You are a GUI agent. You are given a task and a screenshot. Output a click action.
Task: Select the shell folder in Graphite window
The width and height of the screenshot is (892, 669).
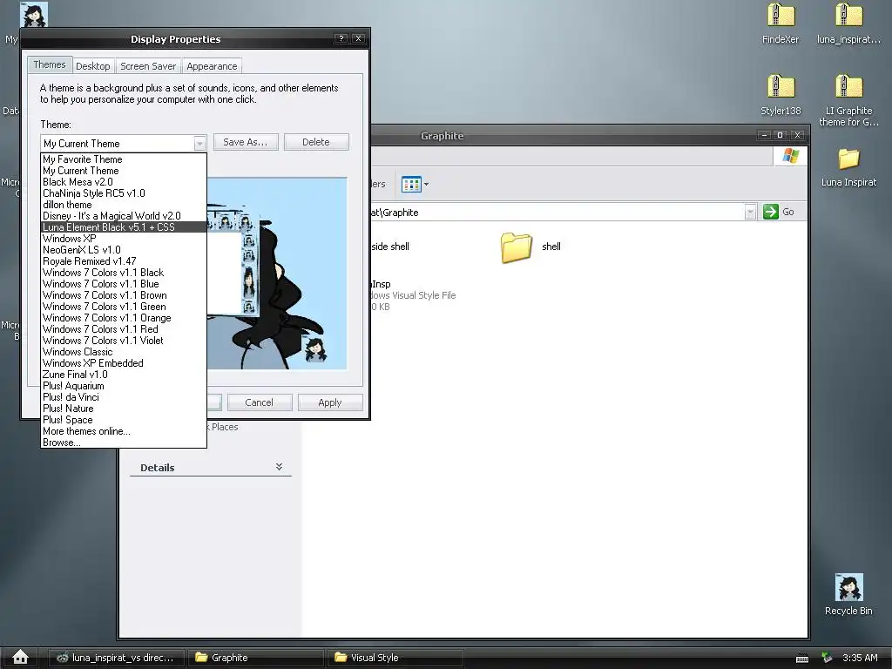point(530,247)
